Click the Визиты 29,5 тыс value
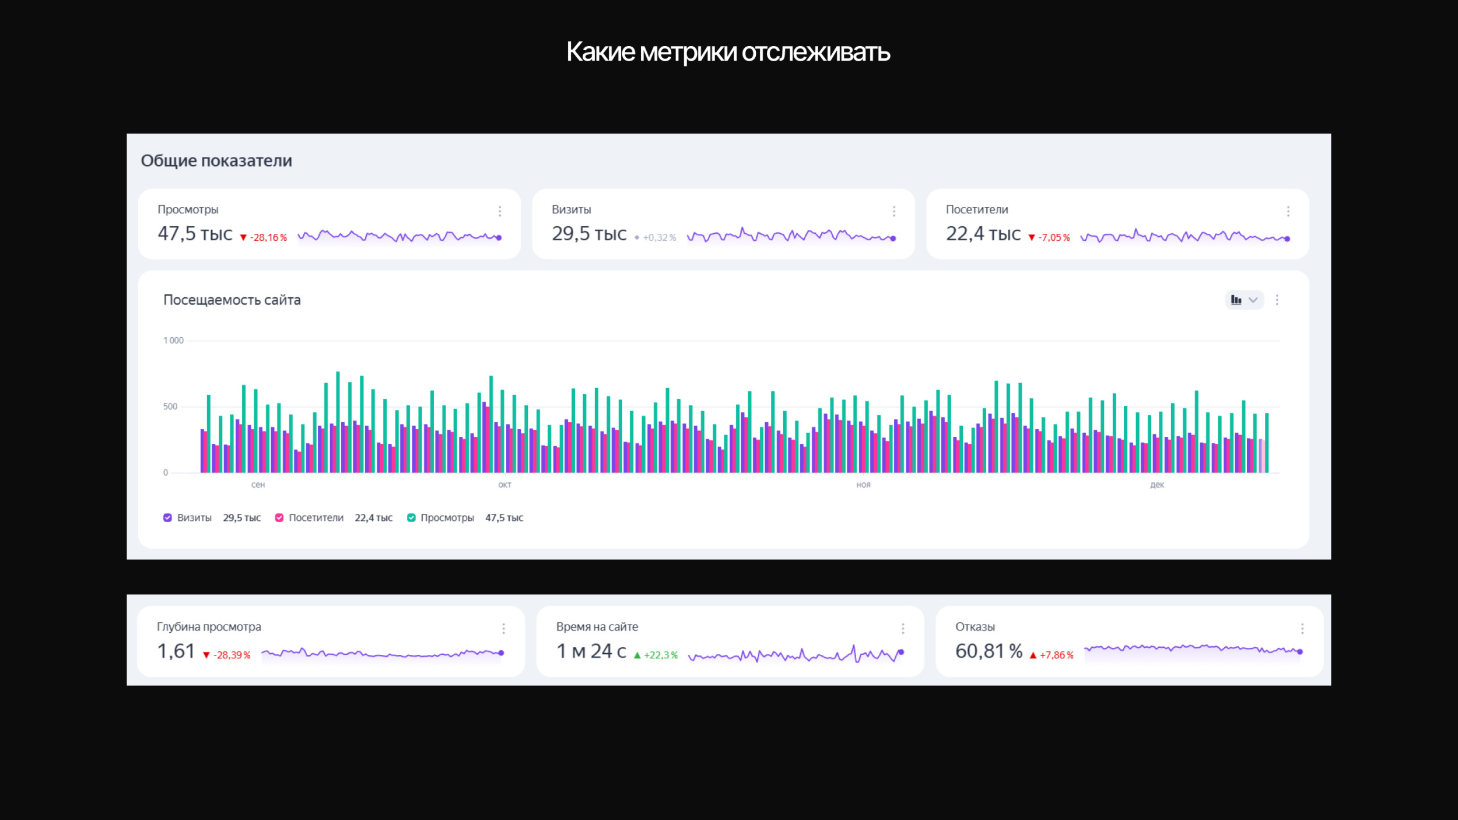The image size is (1458, 820). pos(589,234)
